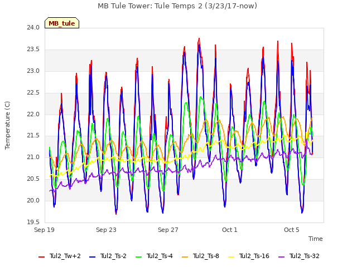Select the Tul2_Tw+2 legend entry
This screenshot has height=267, width=357.
(x=60, y=256)
